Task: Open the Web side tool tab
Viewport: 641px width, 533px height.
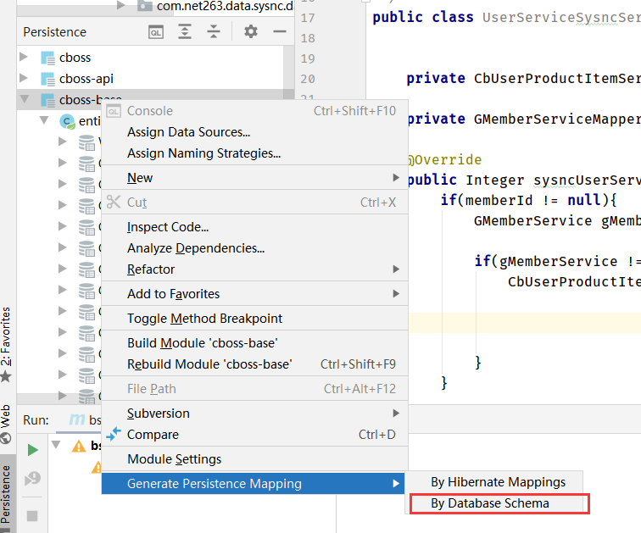Action: point(6,424)
